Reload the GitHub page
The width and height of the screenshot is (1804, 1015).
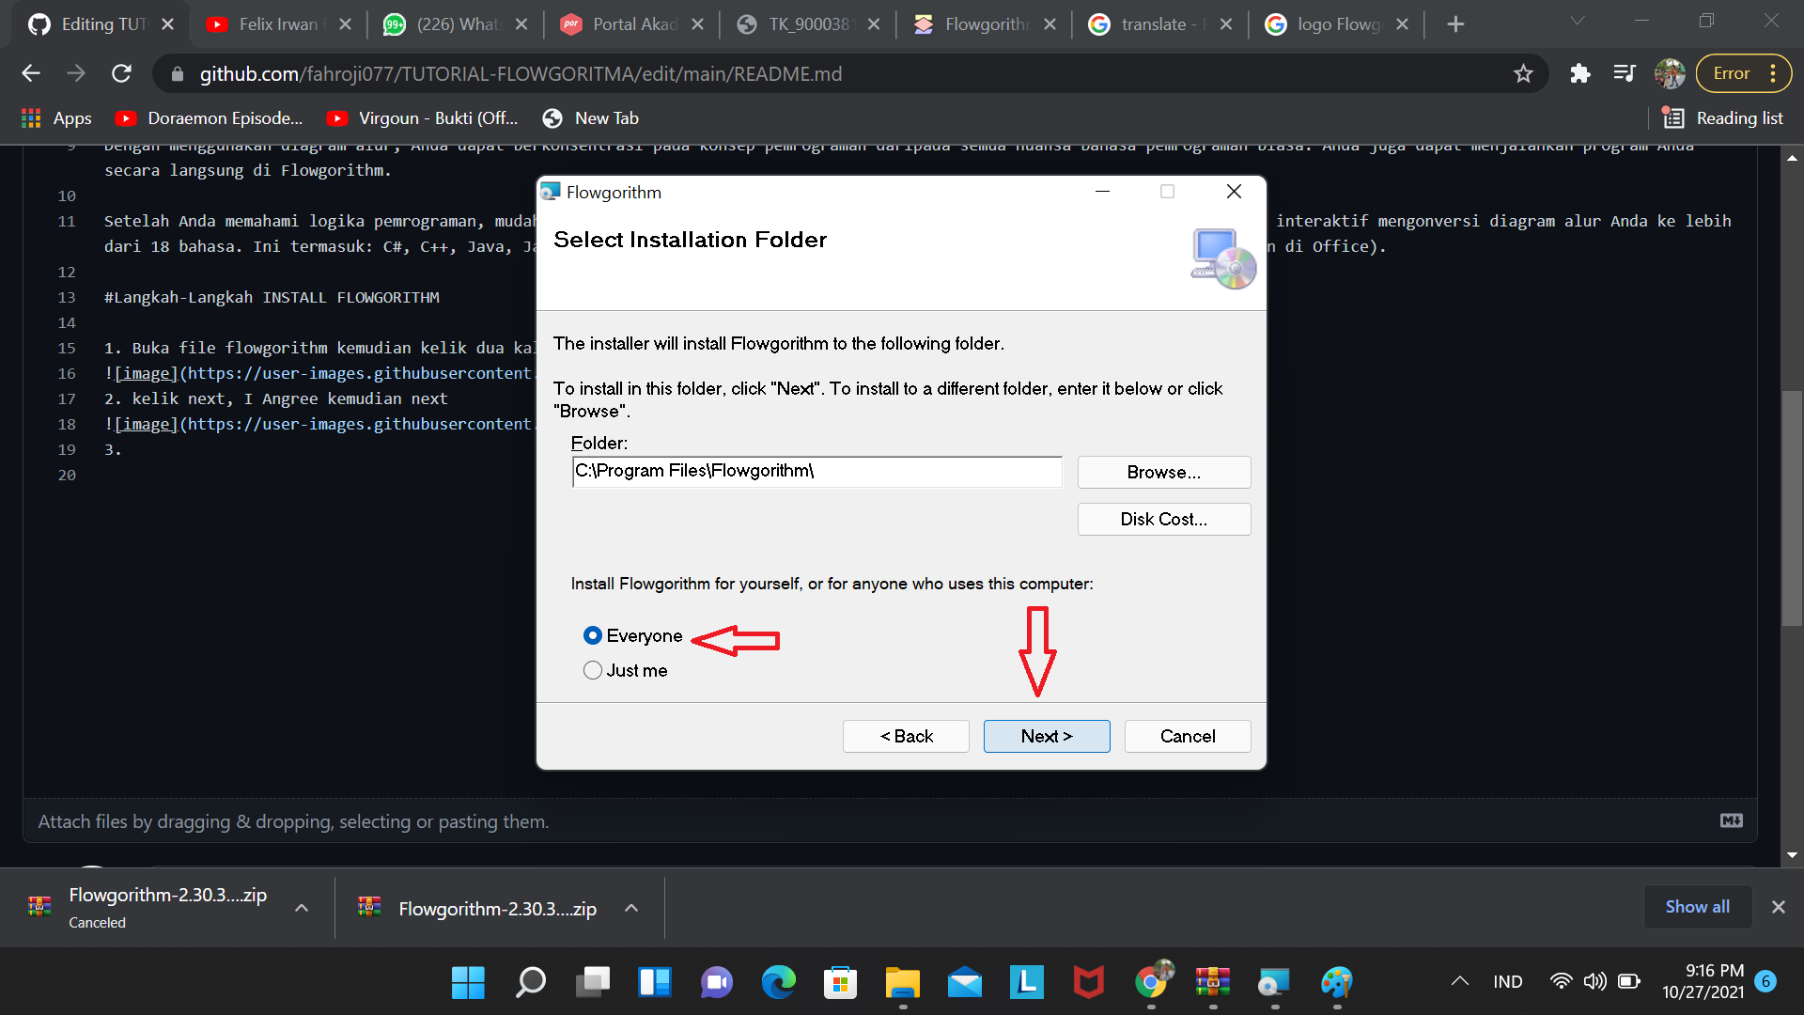point(121,73)
